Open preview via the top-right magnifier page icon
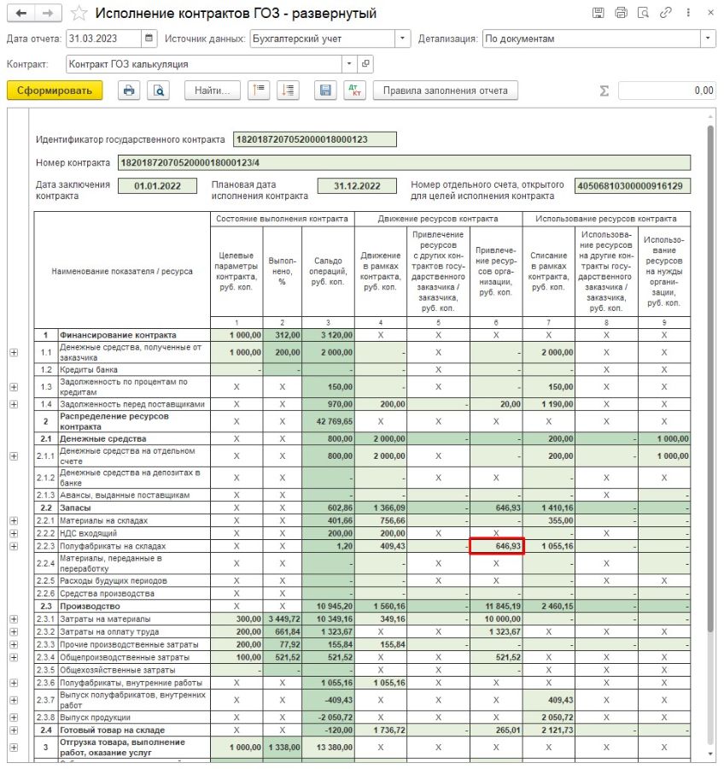 coord(643,13)
